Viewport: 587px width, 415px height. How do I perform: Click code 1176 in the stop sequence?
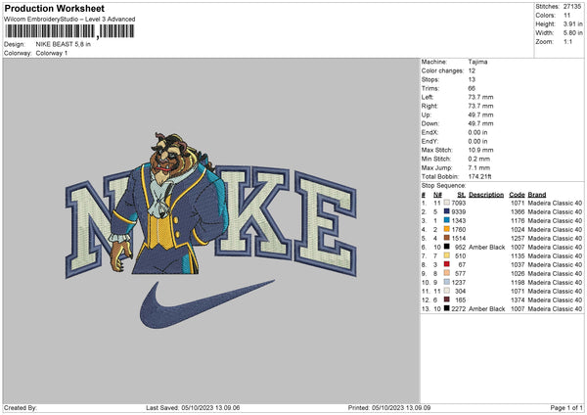[x=518, y=220]
